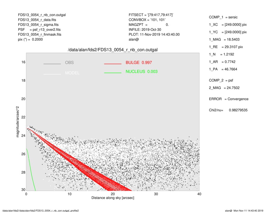Click the footer timestamp Mon Nov 11 14:43:40 2019

pos(248,211)
